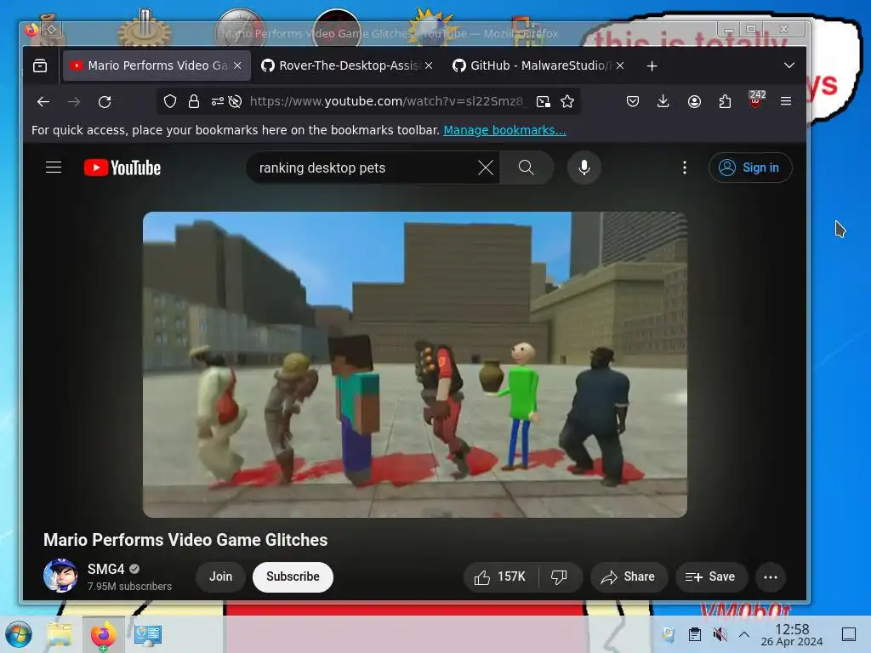Search with your voice microphone
Viewport: 871px width, 653px height.
(584, 168)
